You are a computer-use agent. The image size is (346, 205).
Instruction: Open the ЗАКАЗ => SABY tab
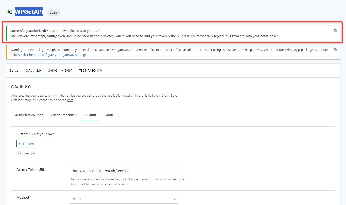point(60,71)
